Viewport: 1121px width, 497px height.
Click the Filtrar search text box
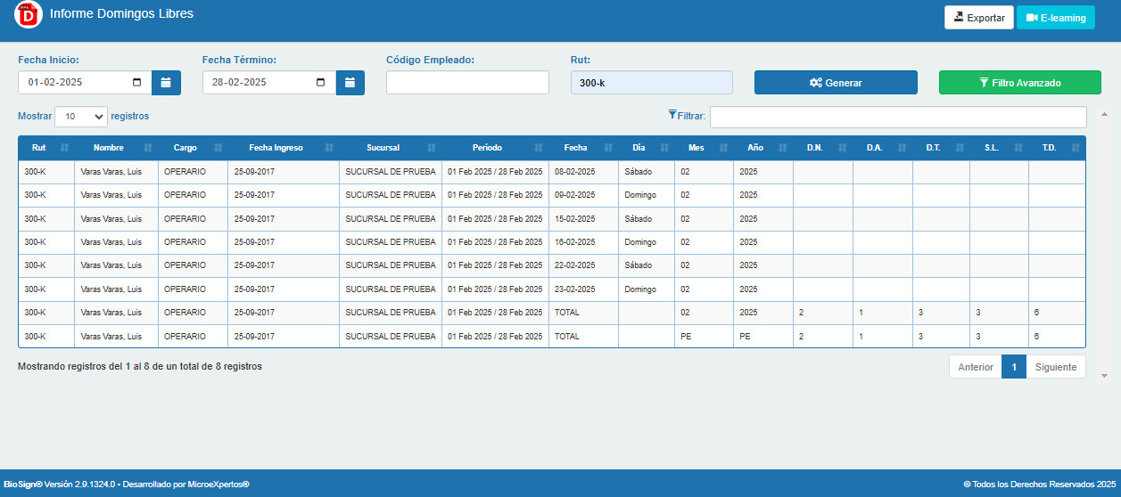click(898, 117)
